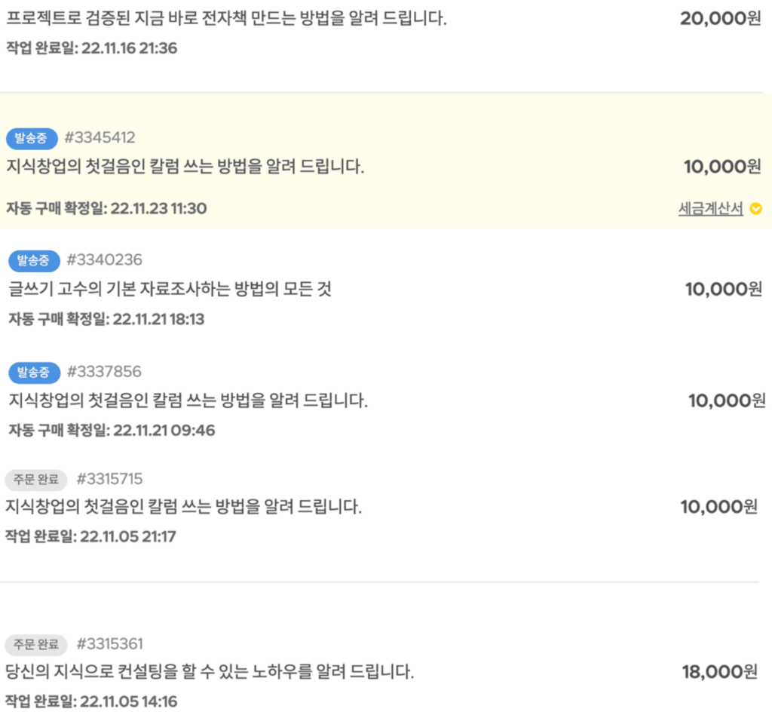Click 작업 완료일 22.11.05 21:17 text
Screen dimensions: 772x715
(x=90, y=536)
